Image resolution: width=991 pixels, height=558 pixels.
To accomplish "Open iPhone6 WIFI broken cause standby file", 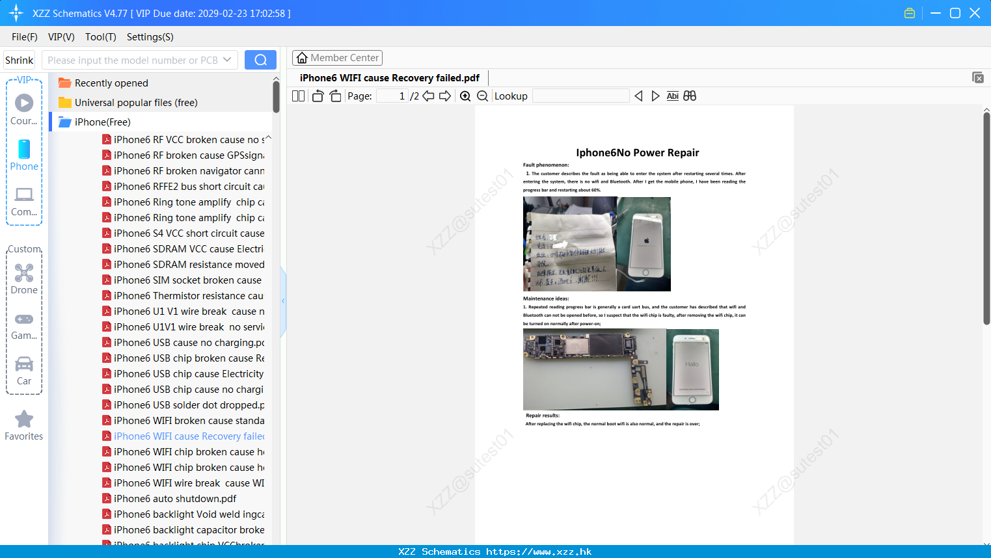I will 183,420.
